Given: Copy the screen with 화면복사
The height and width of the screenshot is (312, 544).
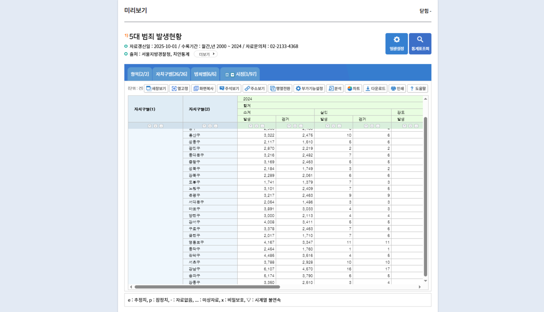Looking at the screenshot, I should pos(203,88).
